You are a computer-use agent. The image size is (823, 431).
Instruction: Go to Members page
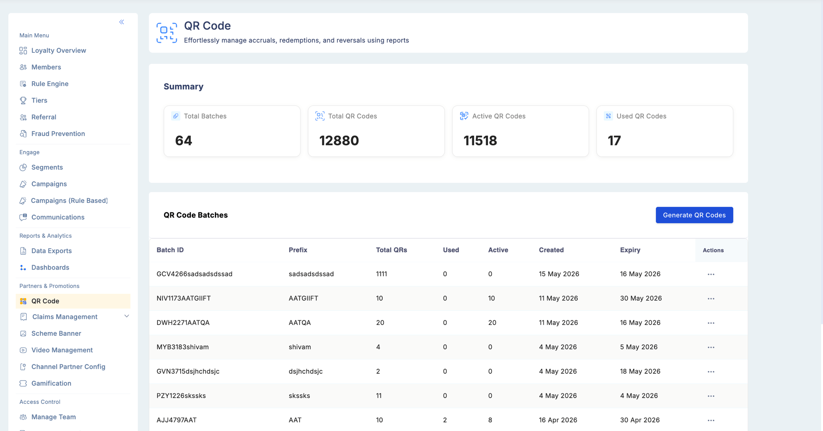[x=46, y=67]
